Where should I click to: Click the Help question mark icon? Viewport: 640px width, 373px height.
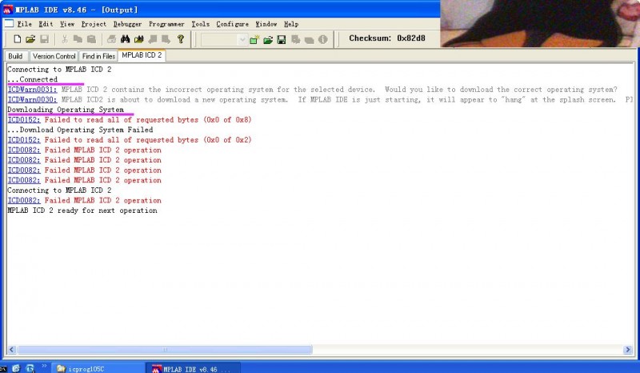pos(181,39)
